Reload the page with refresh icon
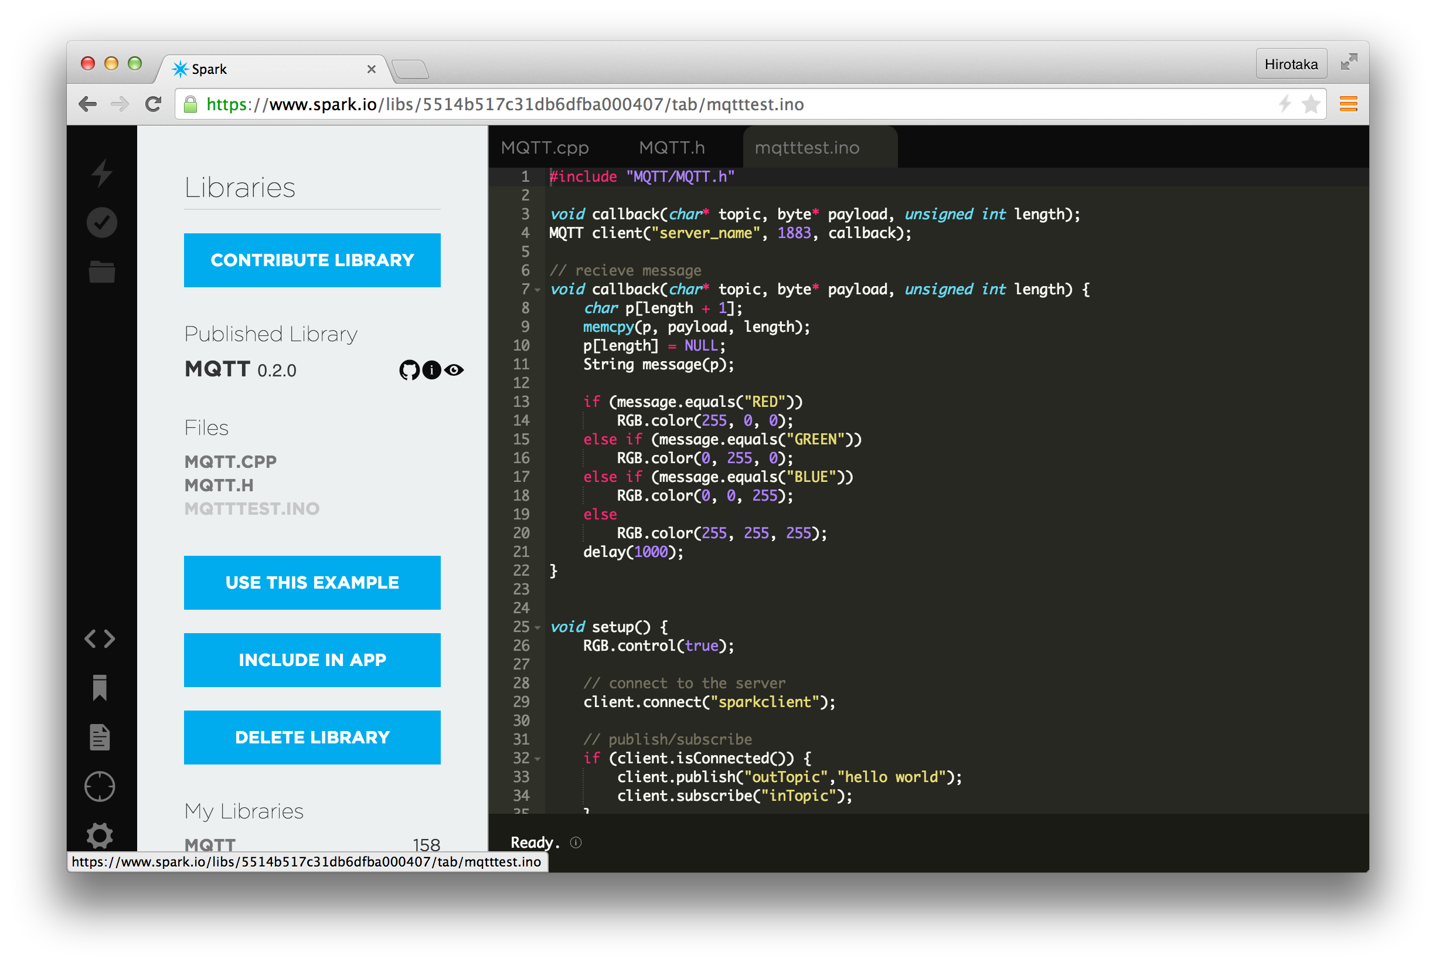This screenshot has height=965, width=1436. pos(153,104)
